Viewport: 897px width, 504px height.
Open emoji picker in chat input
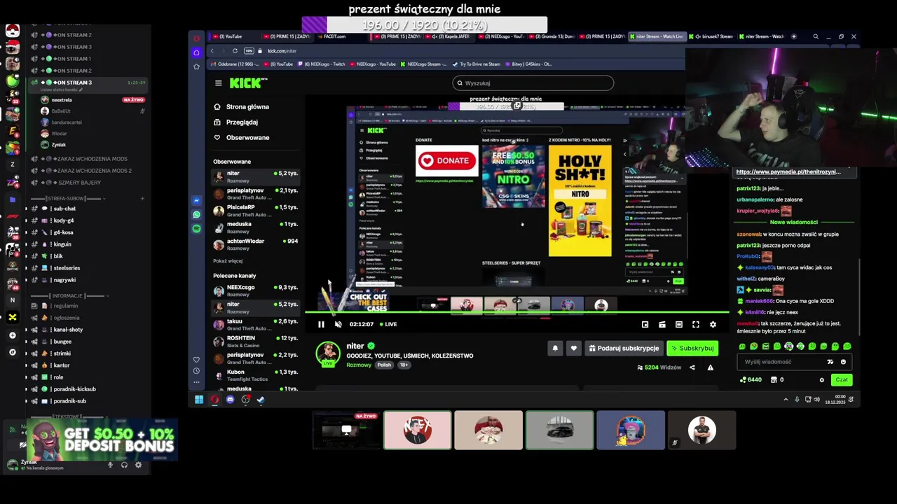843,362
